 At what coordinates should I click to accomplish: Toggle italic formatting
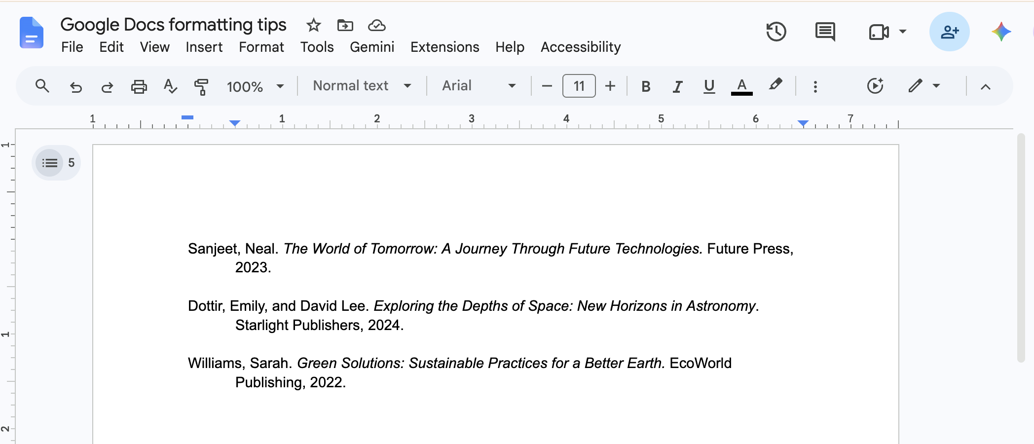677,86
